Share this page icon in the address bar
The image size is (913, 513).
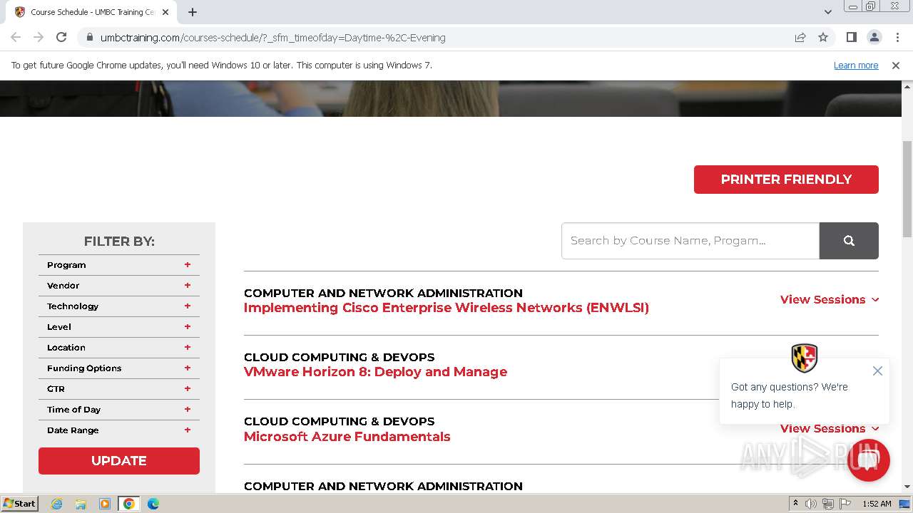point(800,37)
